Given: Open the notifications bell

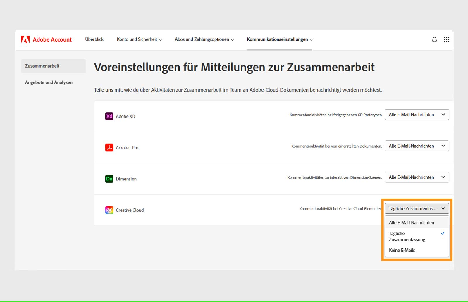Looking at the screenshot, I should click(434, 39).
